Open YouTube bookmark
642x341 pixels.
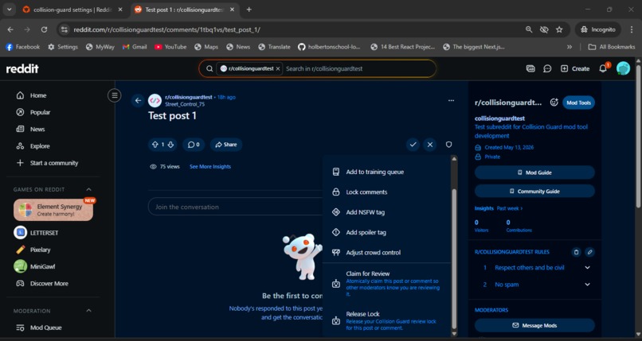[170, 47]
